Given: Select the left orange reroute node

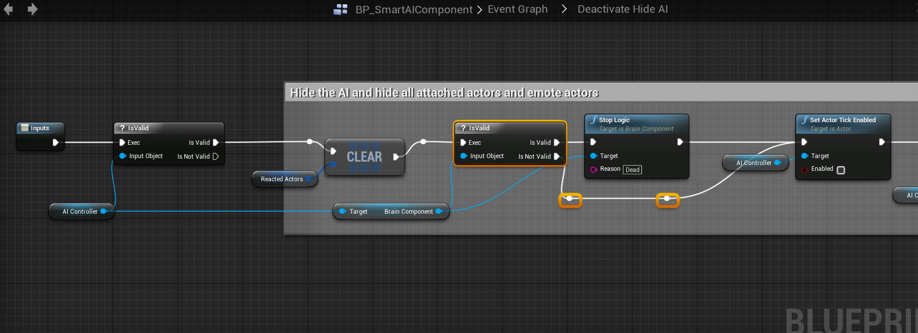Looking at the screenshot, I should pyautogui.click(x=570, y=199).
